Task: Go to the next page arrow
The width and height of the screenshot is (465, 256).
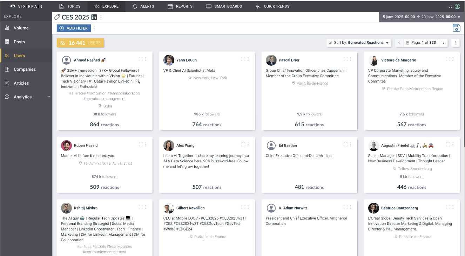Action: pyautogui.click(x=444, y=43)
